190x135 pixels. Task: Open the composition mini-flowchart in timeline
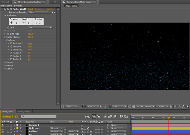pos(87,117)
